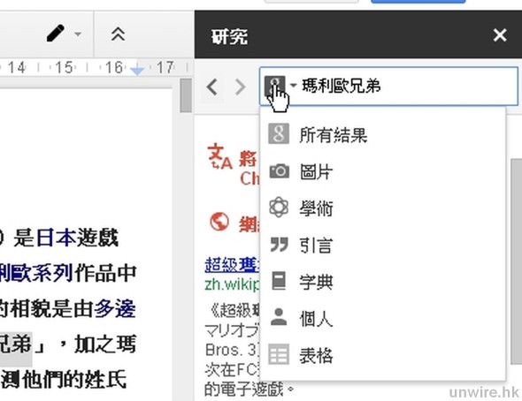This screenshot has height=401, width=522.
Task: Click the person icon beside 個人
Action: click(279, 316)
